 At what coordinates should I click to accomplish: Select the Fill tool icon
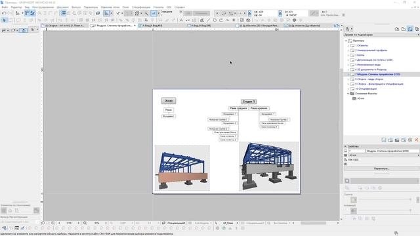pos(201,20)
